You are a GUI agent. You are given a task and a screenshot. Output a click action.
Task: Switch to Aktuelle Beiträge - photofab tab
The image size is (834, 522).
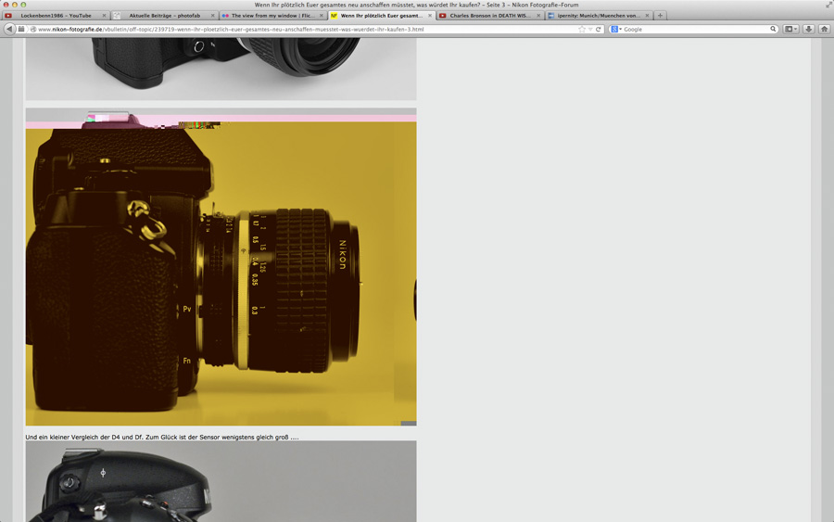point(164,16)
